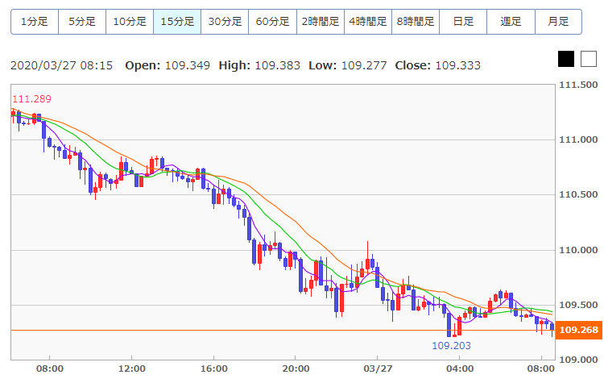
Task: Select the 5分足 timeframe tab
Action: [x=82, y=22]
